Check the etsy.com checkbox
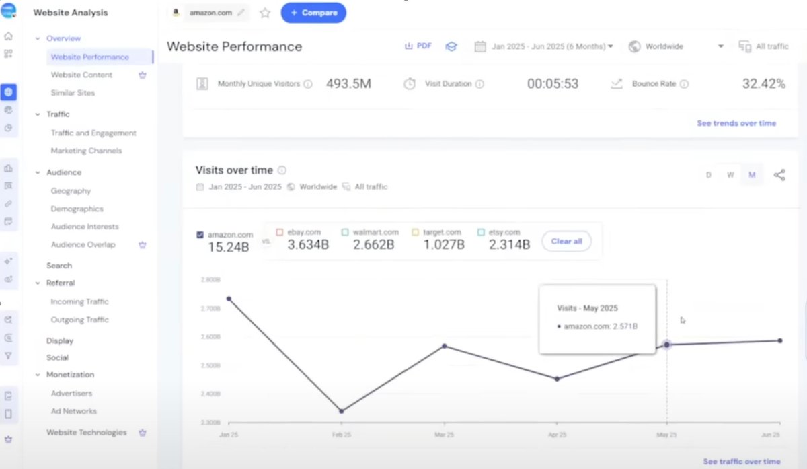Screen dimensions: 807x469 (x=481, y=232)
